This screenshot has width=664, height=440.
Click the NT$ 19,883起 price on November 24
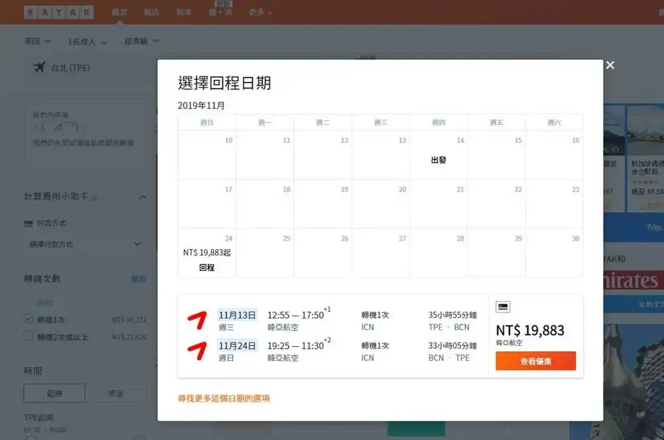click(207, 253)
